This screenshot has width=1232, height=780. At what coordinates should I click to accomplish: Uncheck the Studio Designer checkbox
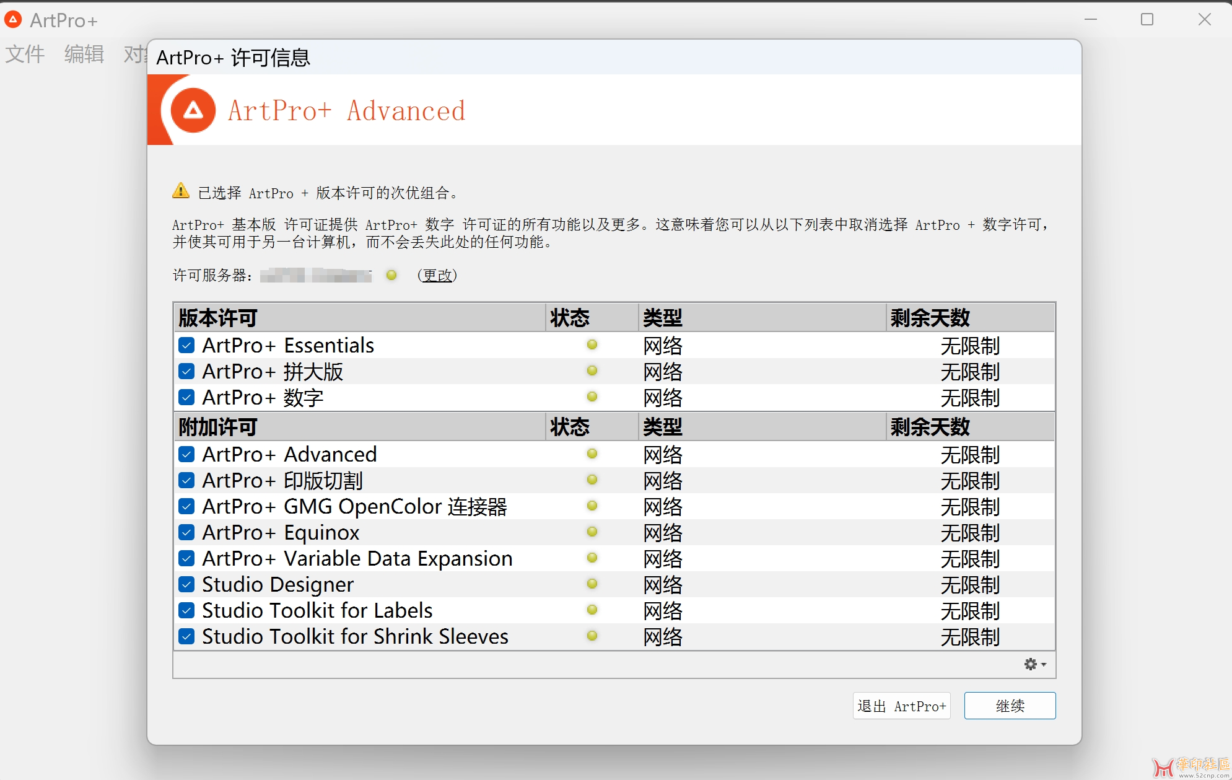pos(186,584)
